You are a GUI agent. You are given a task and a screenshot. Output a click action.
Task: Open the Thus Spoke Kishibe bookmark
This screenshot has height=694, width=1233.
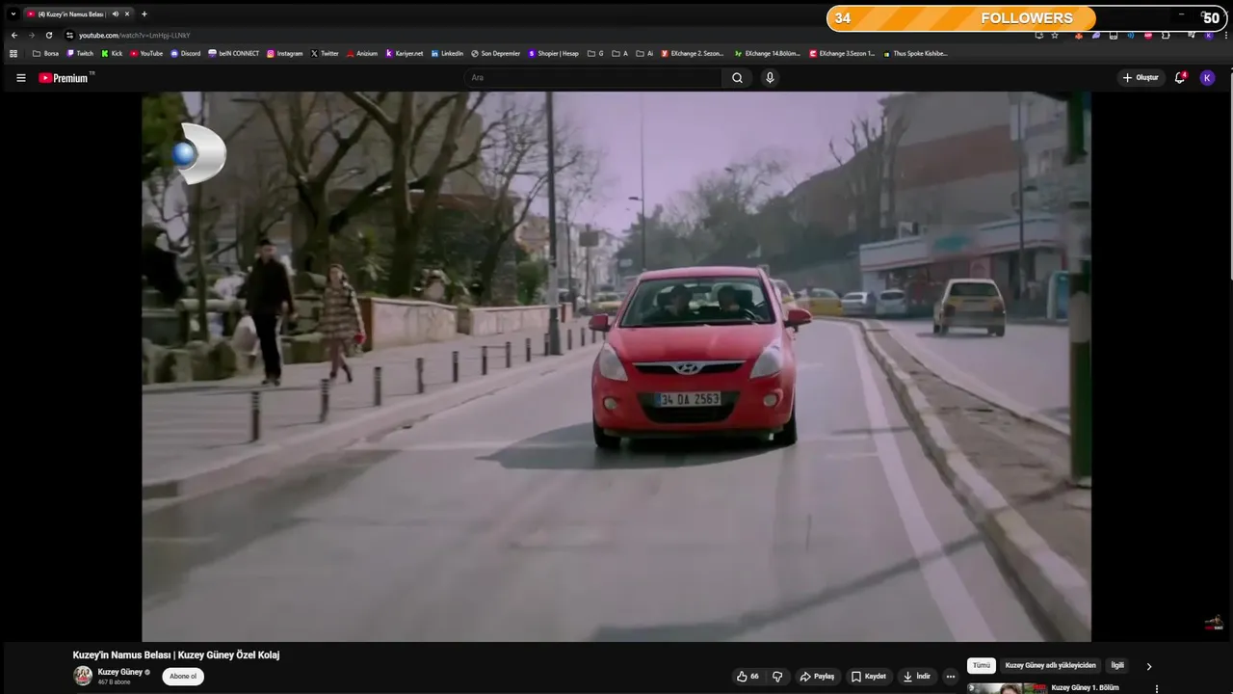(914, 54)
